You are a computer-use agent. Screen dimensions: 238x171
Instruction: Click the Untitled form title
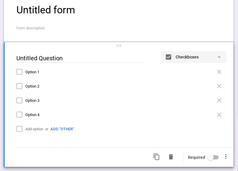point(46,10)
